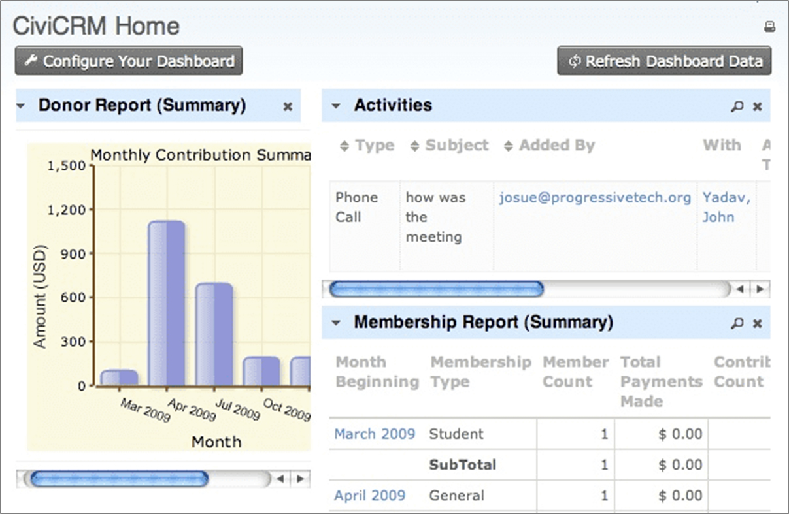The height and width of the screenshot is (514, 789).
Task: Sort activities by Subject column
Action: pos(450,146)
